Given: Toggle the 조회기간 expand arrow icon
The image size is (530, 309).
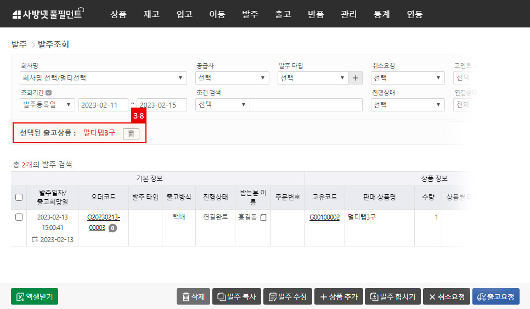Looking at the screenshot, I should pos(49,93).
